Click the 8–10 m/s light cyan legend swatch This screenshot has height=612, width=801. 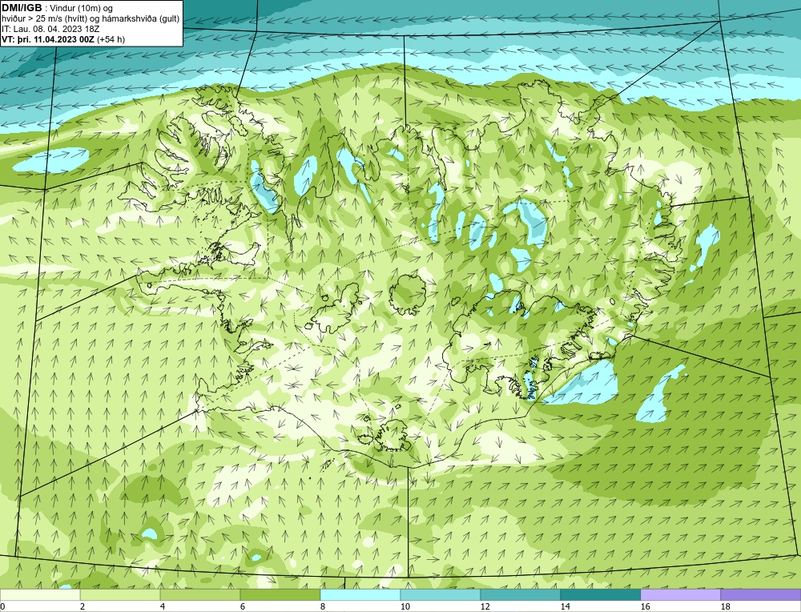pos(360,594)
